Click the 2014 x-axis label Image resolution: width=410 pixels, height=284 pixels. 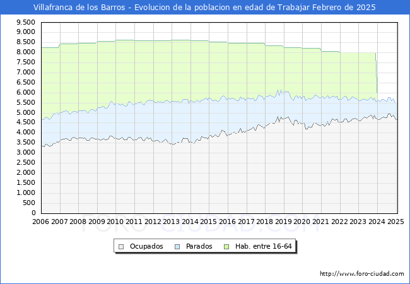[x=190, y=222]
